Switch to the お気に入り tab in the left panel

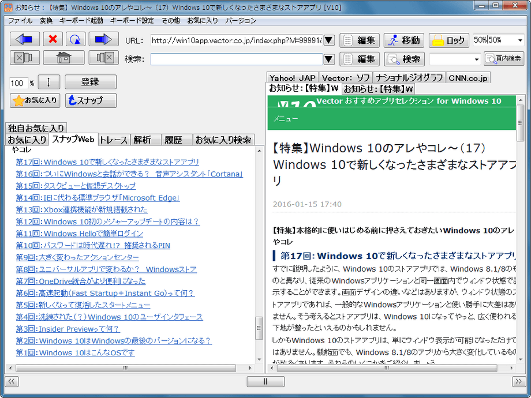pos(27,140)
